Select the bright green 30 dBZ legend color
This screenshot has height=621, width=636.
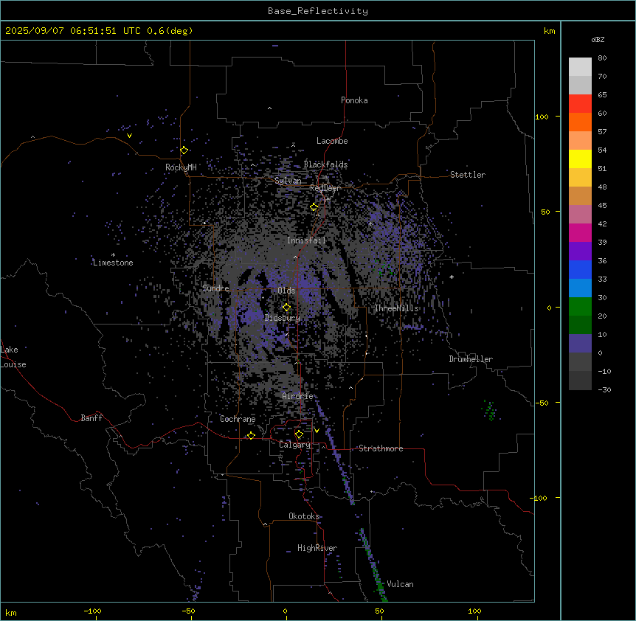click(x=580, y=306)
